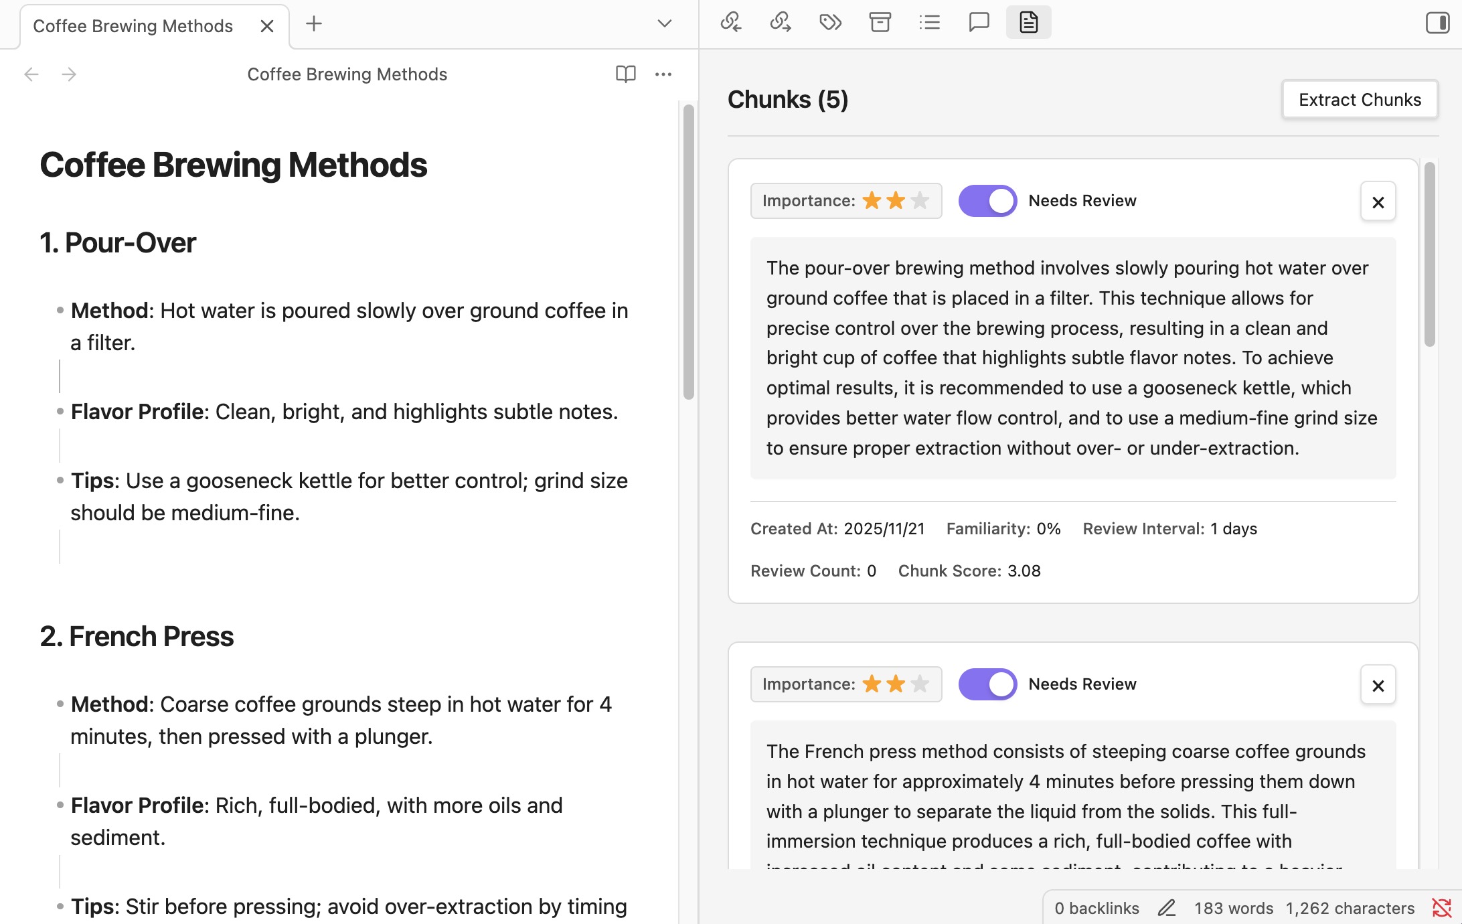The image size is (1462, 924).
Task: Open the archive box panel icon
Action: [x=880, y=23]
